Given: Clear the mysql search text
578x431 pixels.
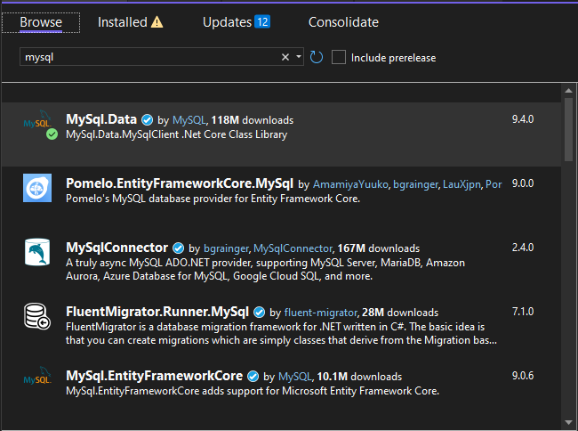Looking at the screenshot, I should (x=285, y=57).
